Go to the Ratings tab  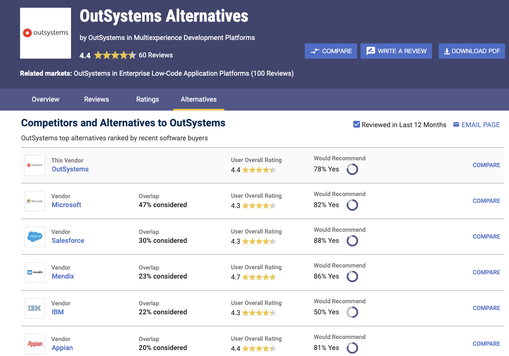click(148, 100)
